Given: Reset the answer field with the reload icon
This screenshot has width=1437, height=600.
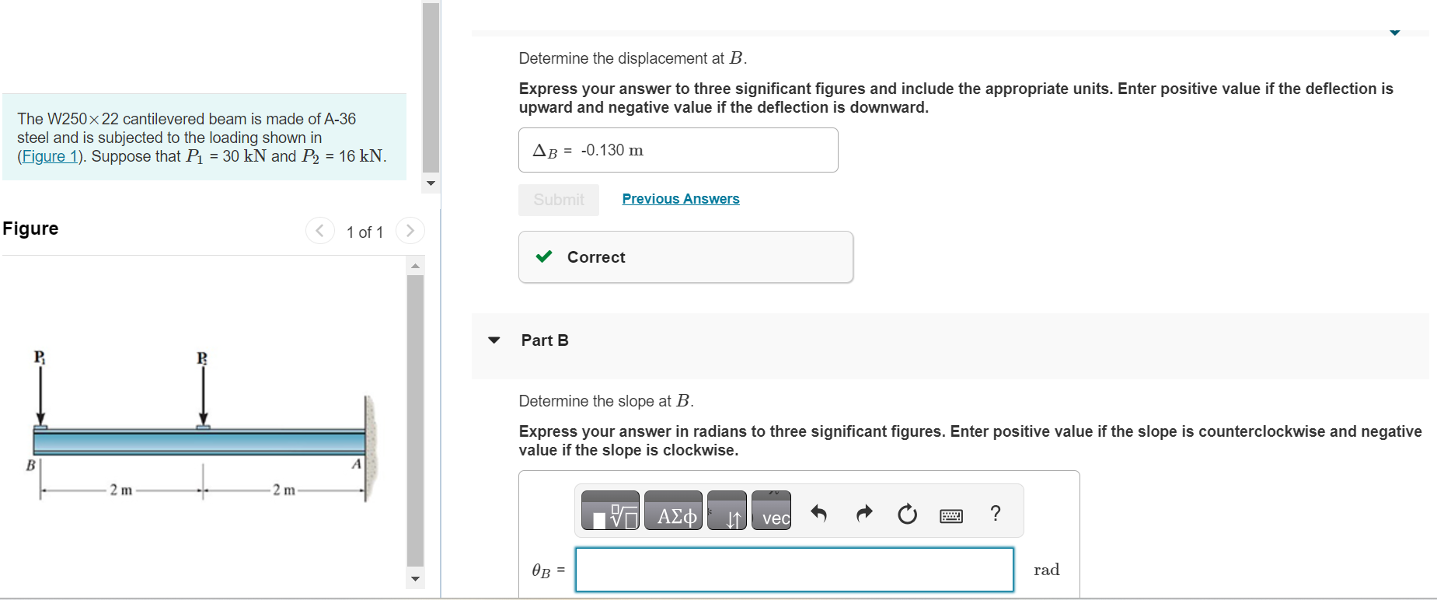Looking at the screenshot, I should click(906, 513).
